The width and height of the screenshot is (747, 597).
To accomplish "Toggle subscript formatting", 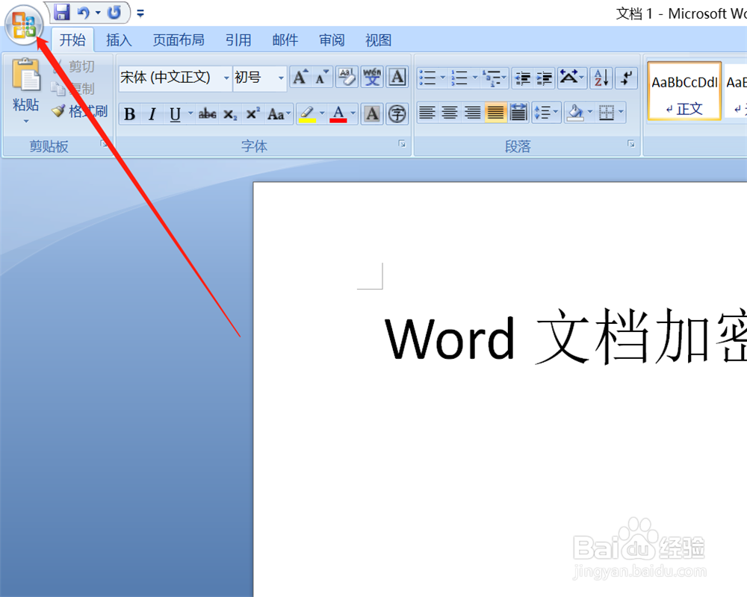I will click(230, 113).
